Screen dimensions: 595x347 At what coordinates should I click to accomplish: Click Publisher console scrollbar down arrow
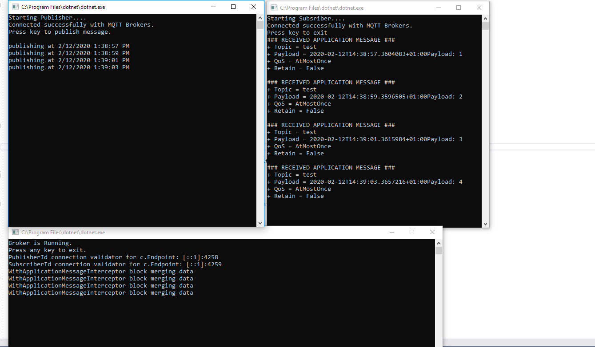click(x=260, y=223)
